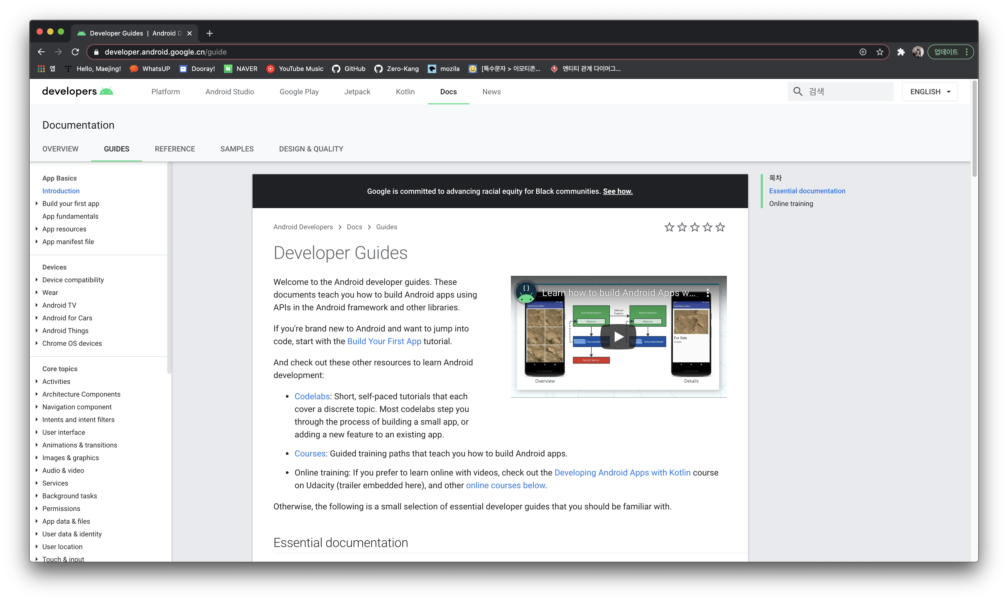Screen dimensions: 1008x601
Task: Click the See how link in the banner
Action: pyautogui.click(x=617, y=192)
